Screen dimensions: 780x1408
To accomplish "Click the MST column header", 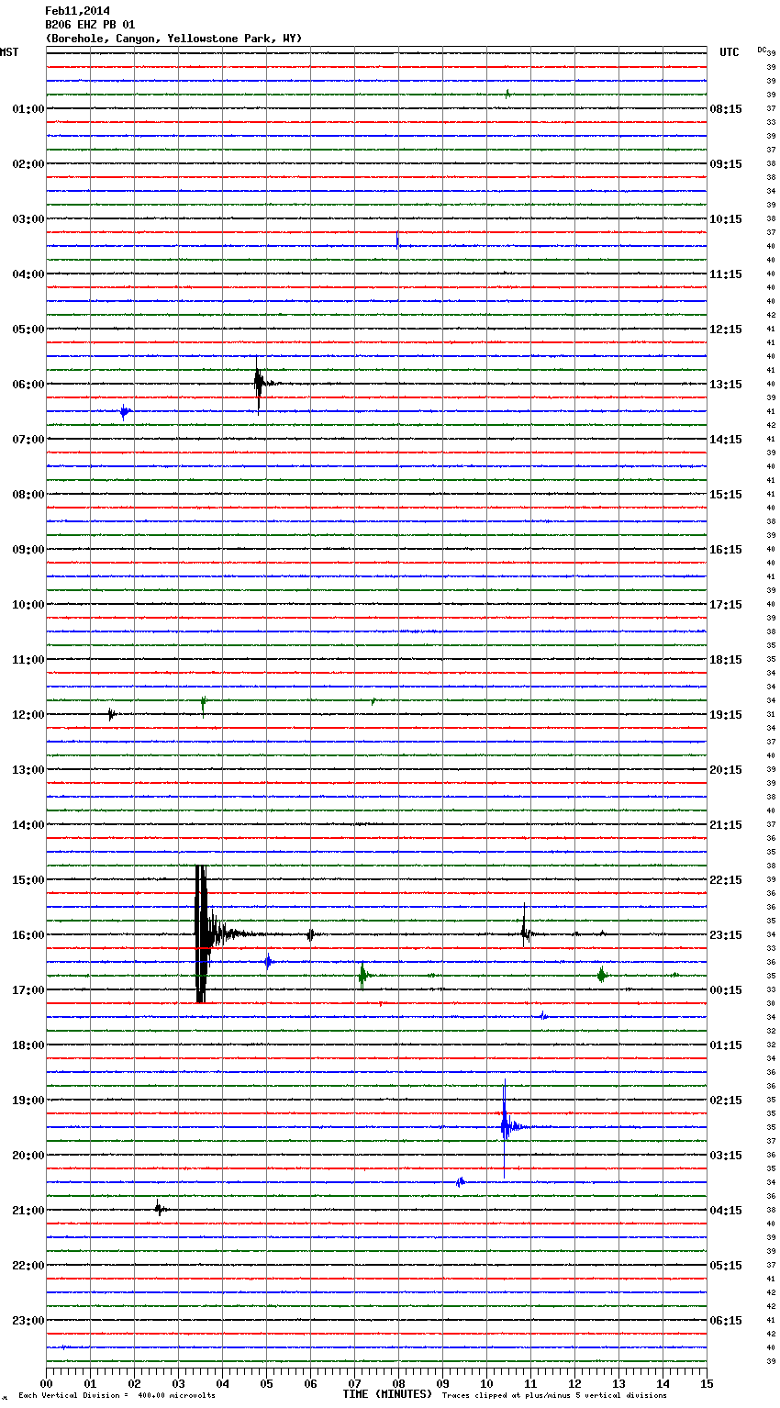I will click(x=9, y=52).
